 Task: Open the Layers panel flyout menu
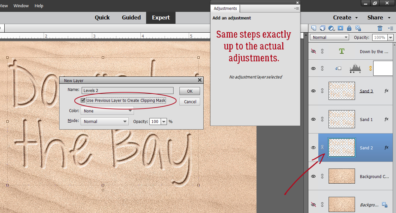click(x=390, y=28)
